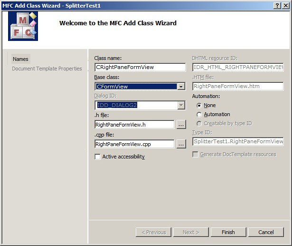Close the wizard with the X button
The image size is (292, 246).
tap(286, 6)
